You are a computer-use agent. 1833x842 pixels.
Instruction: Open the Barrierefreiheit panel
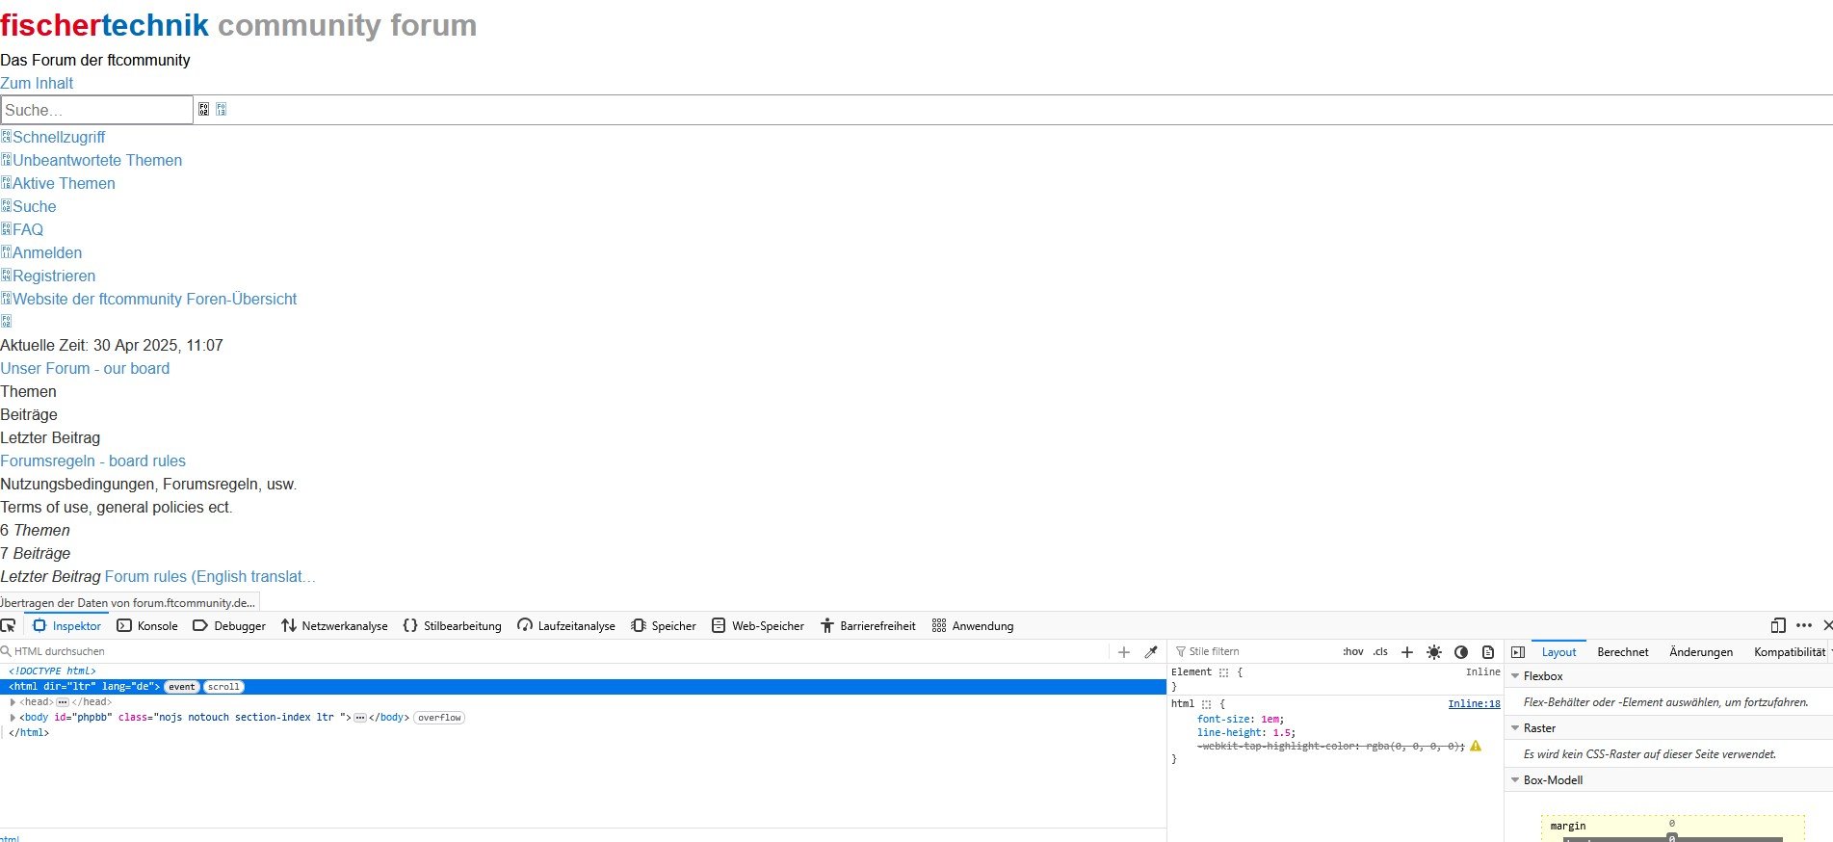[868, 625]
